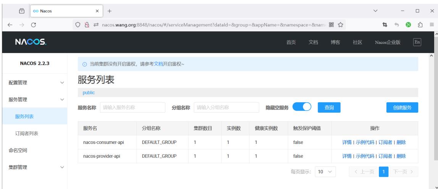Expand the 集群管理 menu
Image resolution: width=438 pixels, height=189 pixels.
(x=35, y=167)
